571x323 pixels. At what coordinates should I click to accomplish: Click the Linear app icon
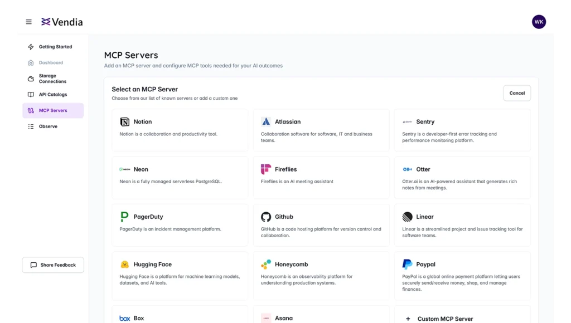pyautogui.click(x=408, y=217)
